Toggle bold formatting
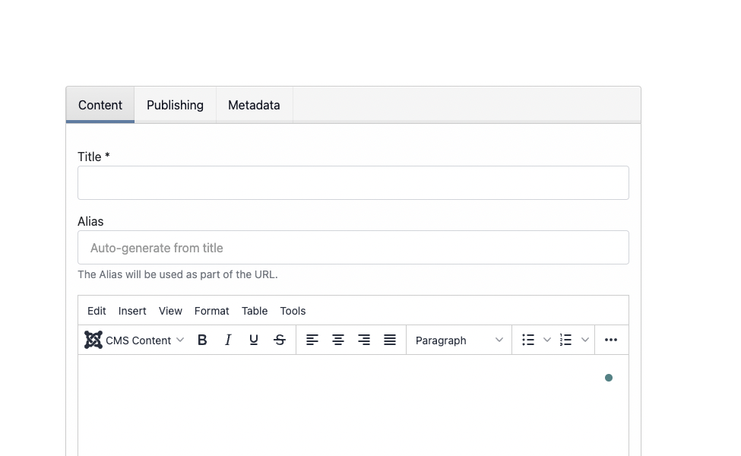The image size is (741, 456). (202, 340)
